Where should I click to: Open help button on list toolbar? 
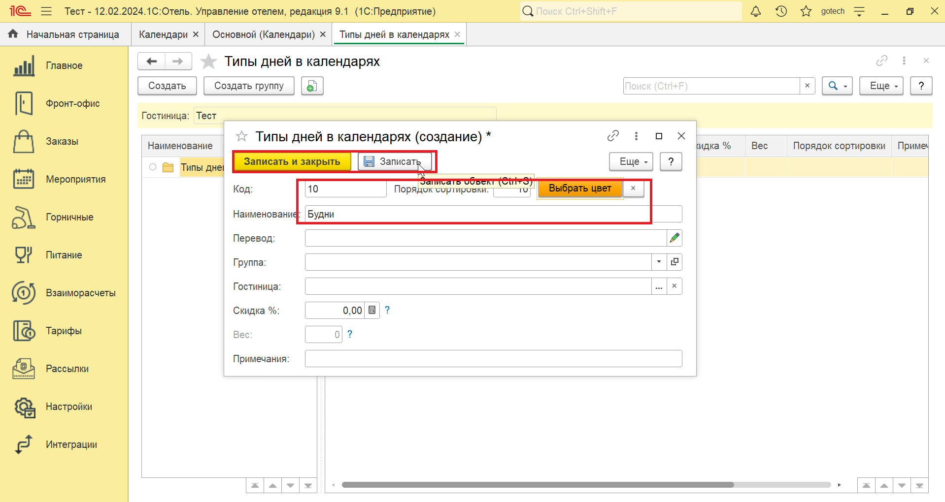[x=921, y=86]
